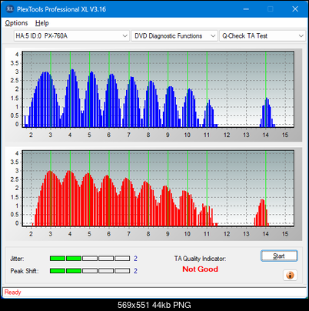This screenshot has width=309, height=311.
Task: Click the Start button
Action: click(x=279, y=256)
